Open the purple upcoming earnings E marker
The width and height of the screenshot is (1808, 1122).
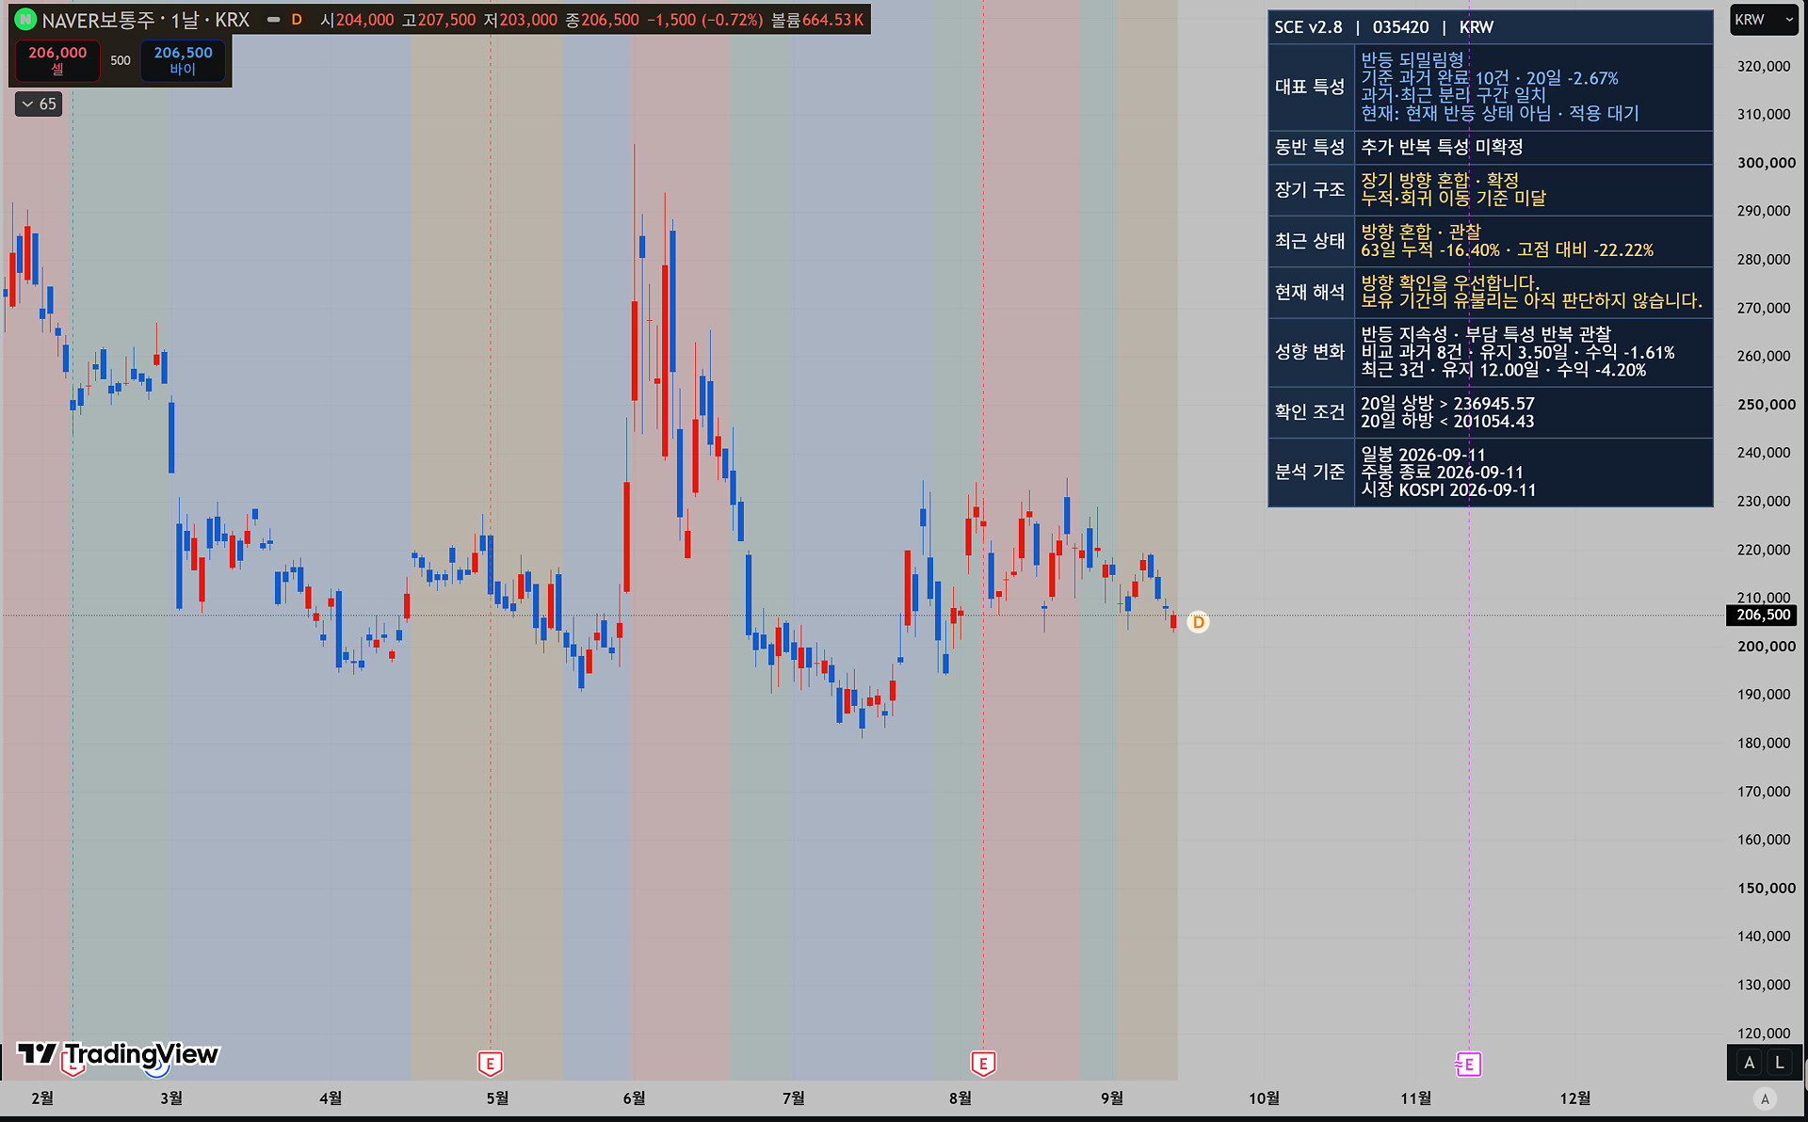click(x=1468, y=1065)
